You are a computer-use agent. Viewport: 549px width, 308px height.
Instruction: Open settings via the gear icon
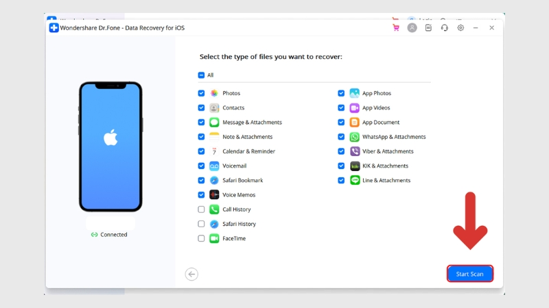[460, 28]
